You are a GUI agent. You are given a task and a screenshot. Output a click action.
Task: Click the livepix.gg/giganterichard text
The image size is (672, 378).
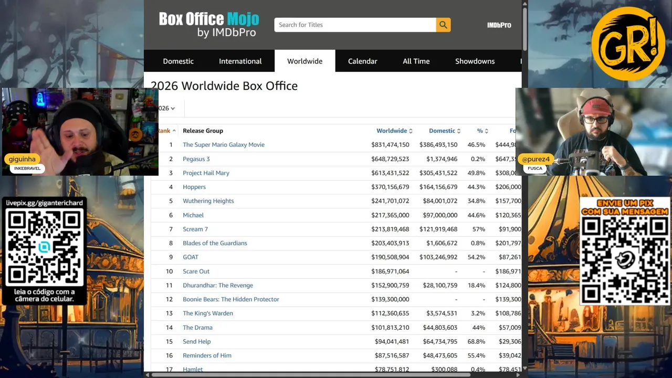point(44,203)
